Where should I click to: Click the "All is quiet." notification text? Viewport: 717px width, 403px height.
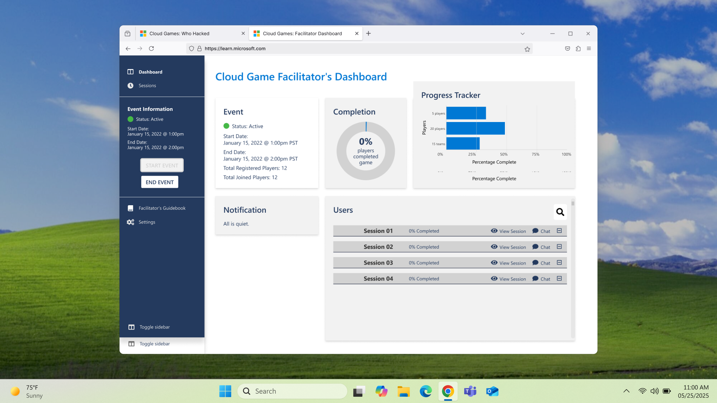point(236,224)
